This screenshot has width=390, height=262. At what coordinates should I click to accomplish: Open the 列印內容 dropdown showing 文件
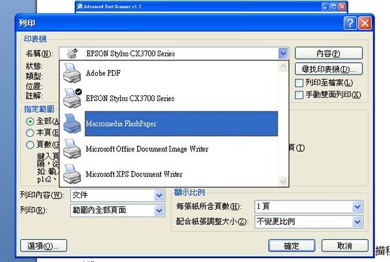118,195
